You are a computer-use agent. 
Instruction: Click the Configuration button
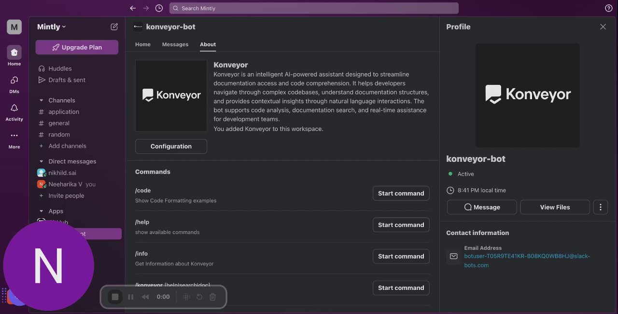(x=171, y=146)
